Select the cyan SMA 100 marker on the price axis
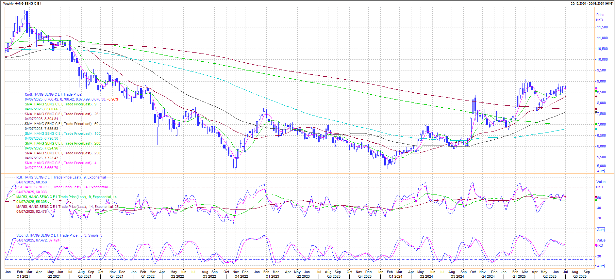Screen dimensions: 615x280 [596, 129]
